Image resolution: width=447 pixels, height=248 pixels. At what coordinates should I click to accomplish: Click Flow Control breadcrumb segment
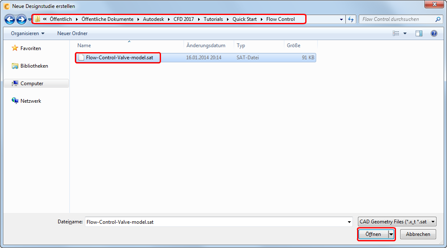click(281, 19)
